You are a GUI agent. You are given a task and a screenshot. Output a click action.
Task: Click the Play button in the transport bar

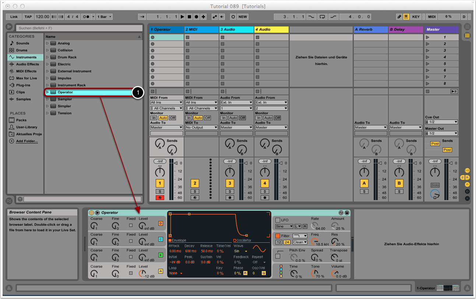coord(182,17)
